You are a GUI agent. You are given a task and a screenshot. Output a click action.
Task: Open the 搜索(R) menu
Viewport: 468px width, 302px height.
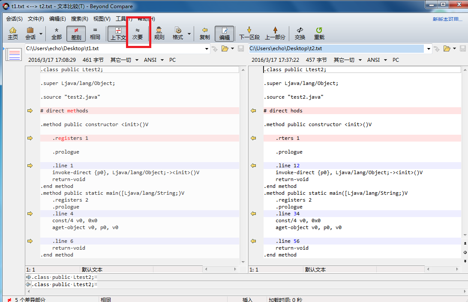click(79, 19)
